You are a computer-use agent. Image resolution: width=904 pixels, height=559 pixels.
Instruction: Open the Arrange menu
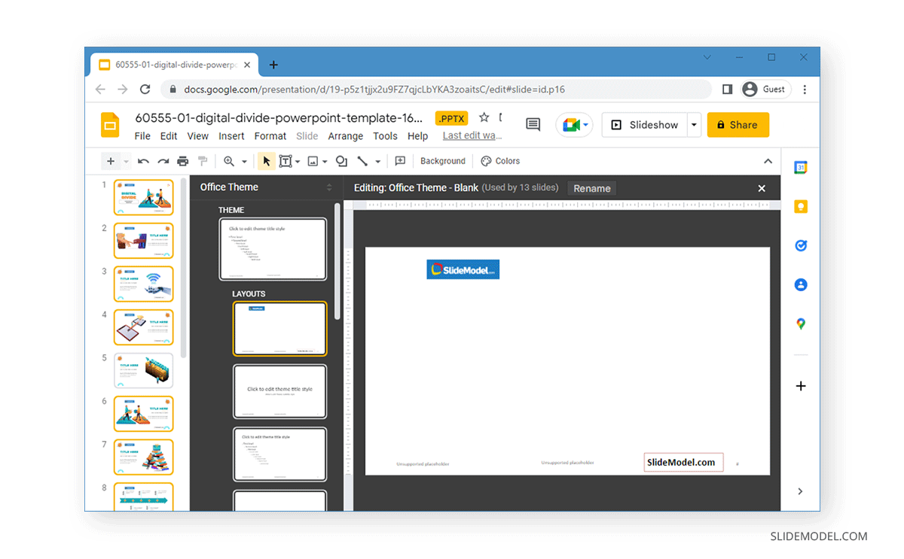click(x=345, y=136)
